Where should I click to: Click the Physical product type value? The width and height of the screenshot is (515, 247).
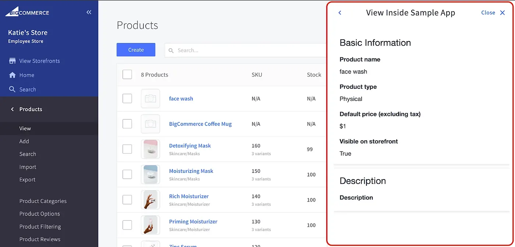[351, 99]
